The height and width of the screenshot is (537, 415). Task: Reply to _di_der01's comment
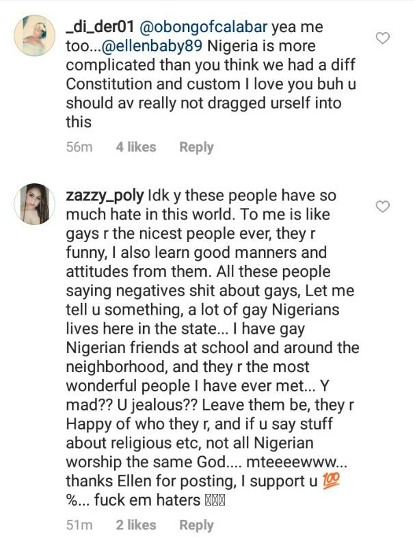196,147
